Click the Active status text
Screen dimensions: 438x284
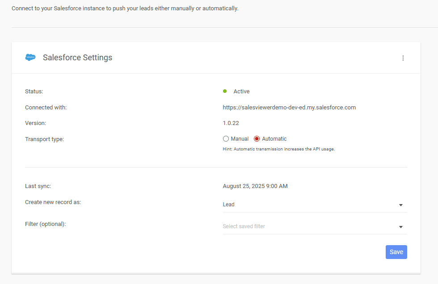pos(241,91)
